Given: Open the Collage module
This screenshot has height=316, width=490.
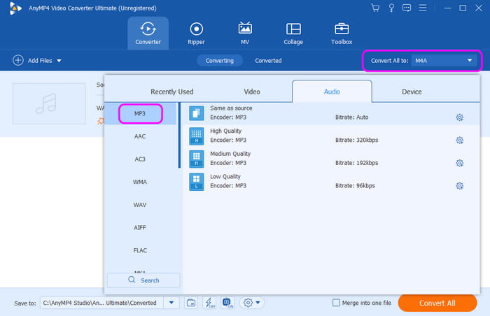Looking at the screenshot, I should pos(293,33).
